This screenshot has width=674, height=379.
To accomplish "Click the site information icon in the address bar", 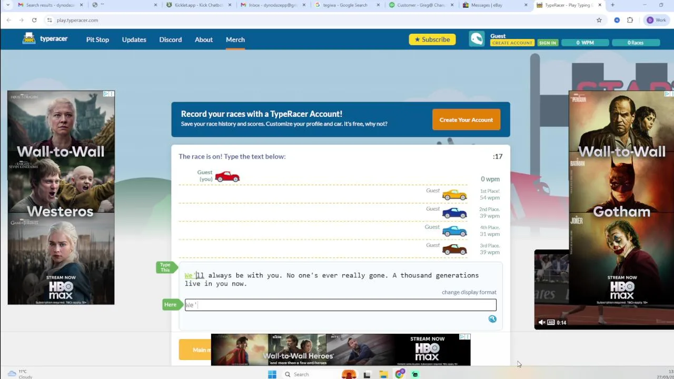I will coord(49,20).
